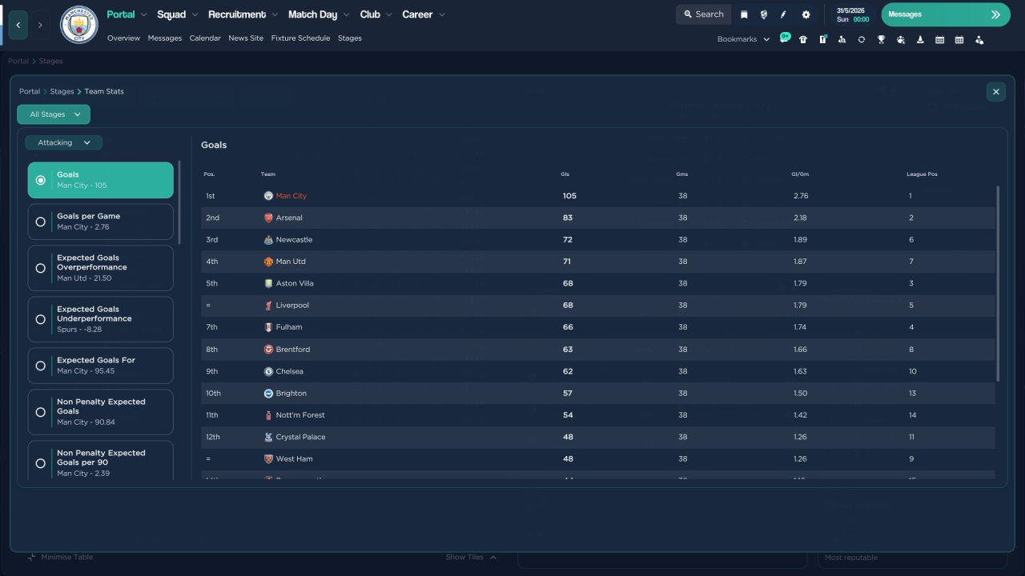Click the circular refresh icon in bookmarks bar
The height and width of the screenshot is (576, 1025).
tap(862, 39)
